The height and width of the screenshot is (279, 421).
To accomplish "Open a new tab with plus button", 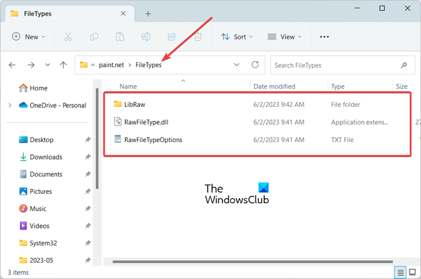I will coord(148,14).
